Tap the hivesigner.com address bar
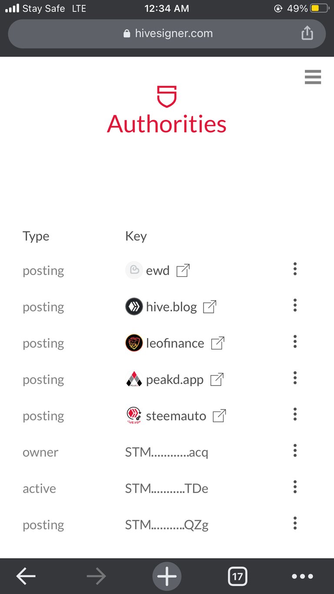Screen dimensions: 334x594 pos(167,34)
